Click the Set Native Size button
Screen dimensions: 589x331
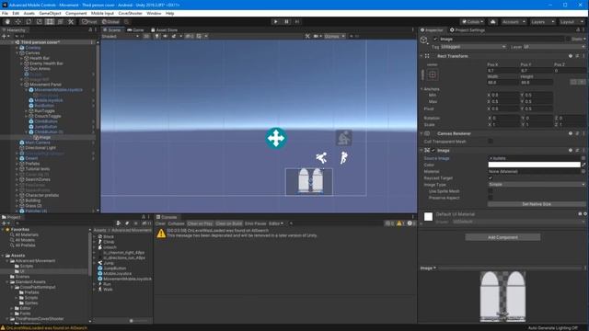point(537,204)
